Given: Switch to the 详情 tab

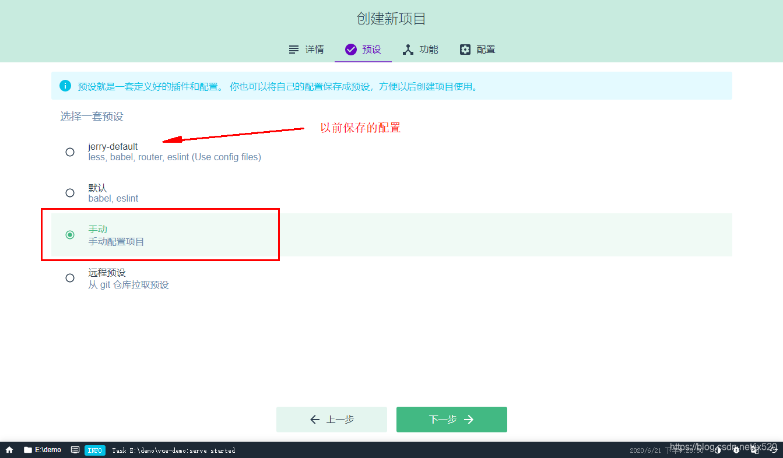Looking at the screenshot, I should (306, 50).
